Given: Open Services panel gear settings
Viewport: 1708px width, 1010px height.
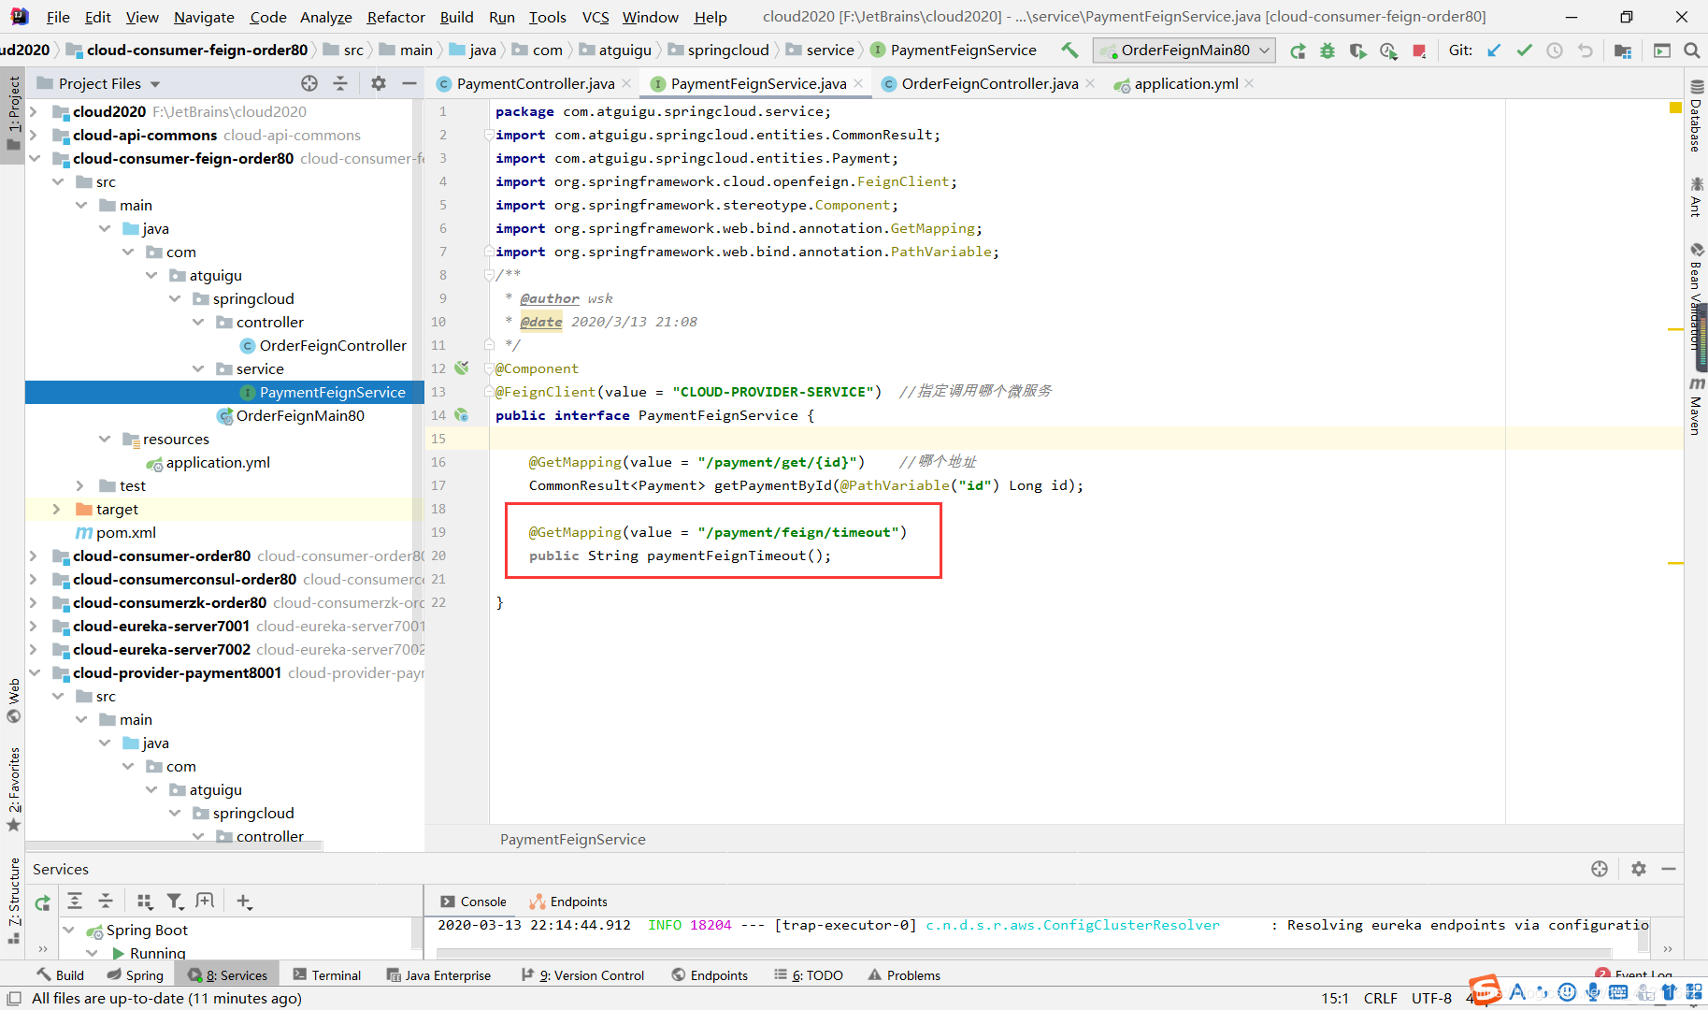Looking at the screenshot, I should 1638,869.
